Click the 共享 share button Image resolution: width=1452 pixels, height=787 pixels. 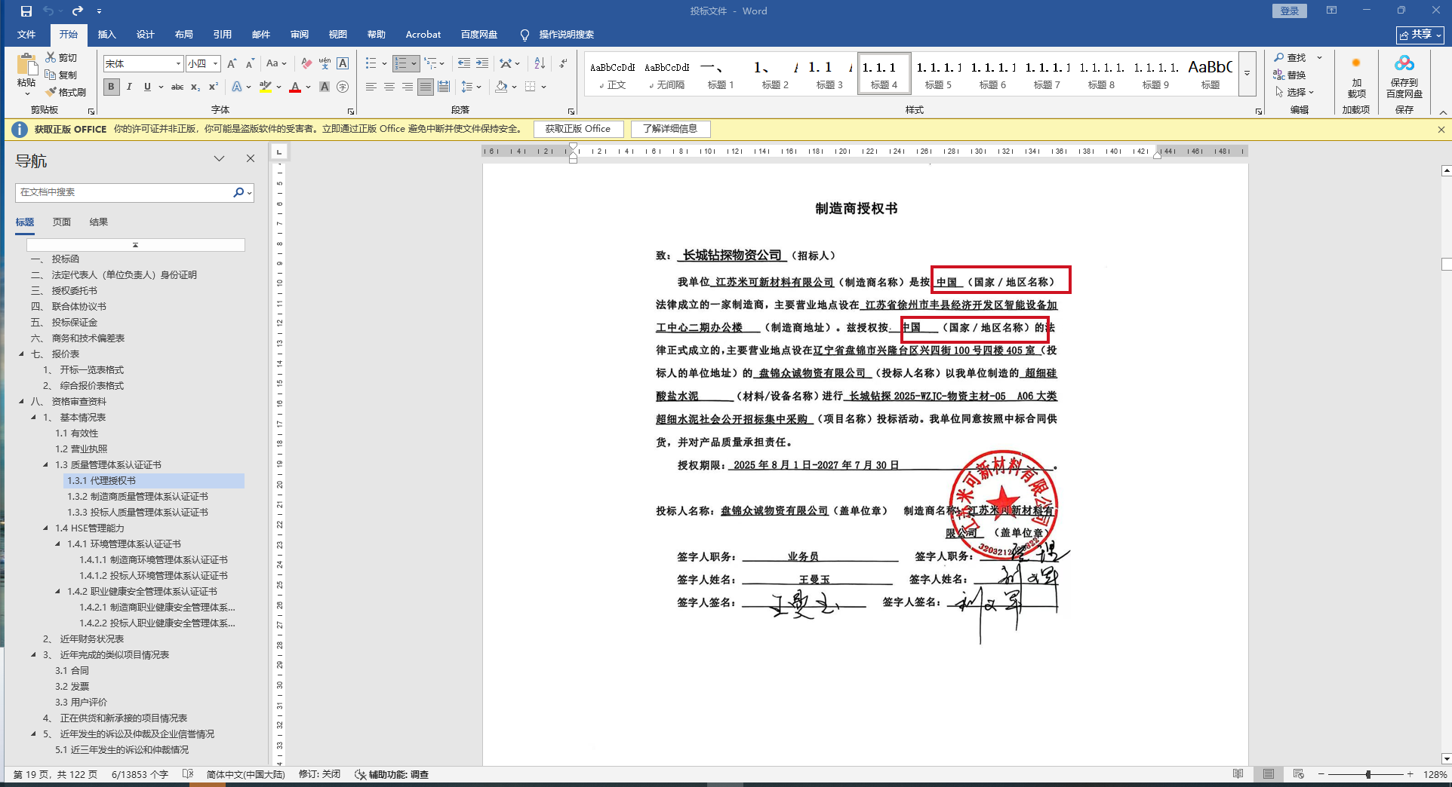pyautogui.click(x=1420, y=35)
